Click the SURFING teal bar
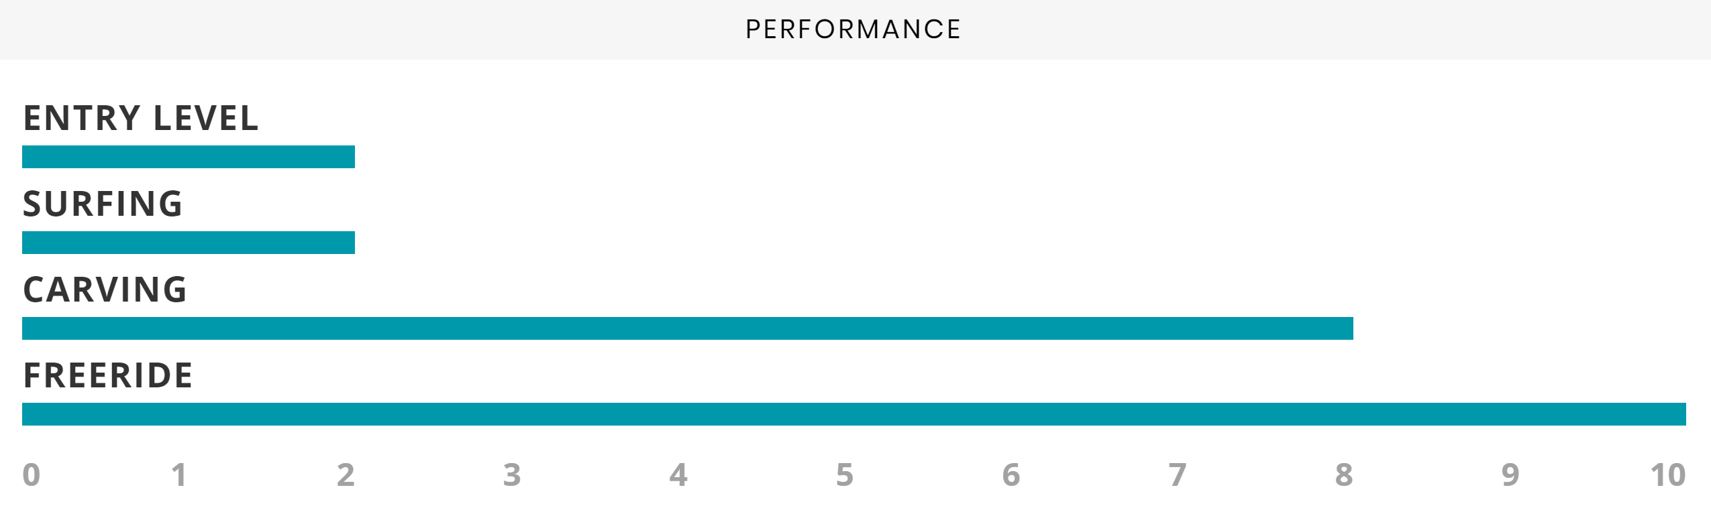This screenshot has width=1711, height=510. pyautogui.click(x=189, y=243)
